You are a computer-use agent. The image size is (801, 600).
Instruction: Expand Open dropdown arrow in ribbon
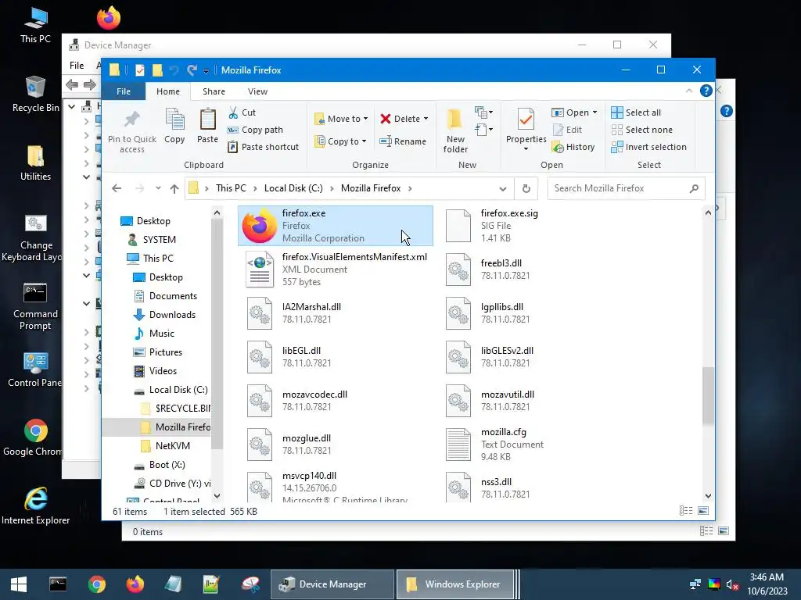594,112
